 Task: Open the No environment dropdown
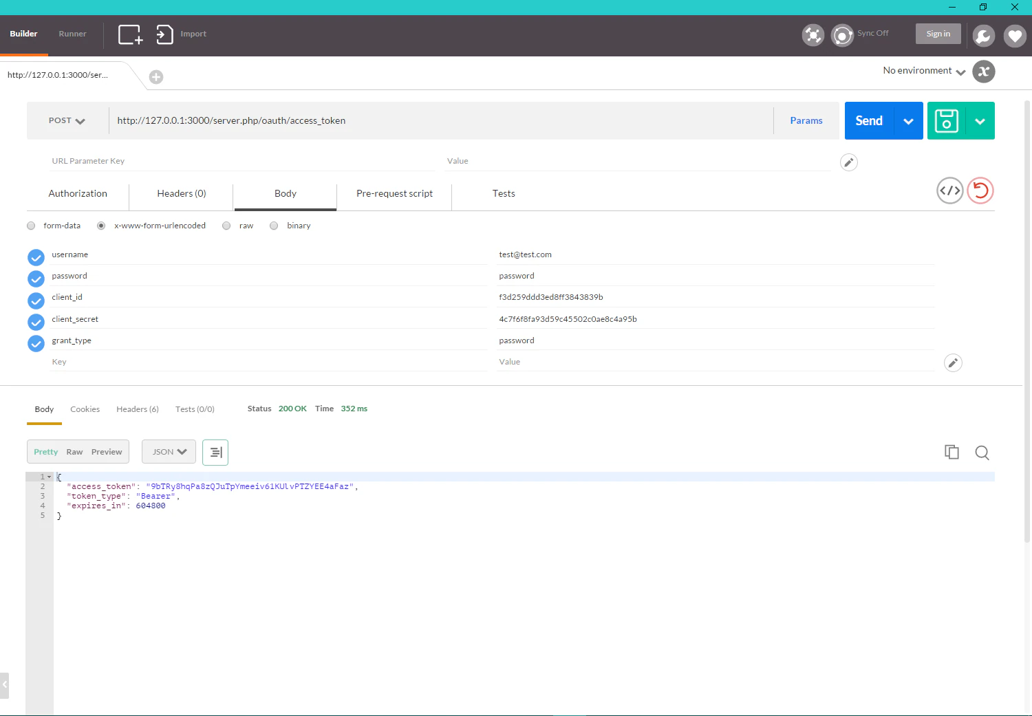[x=924, y=71]
